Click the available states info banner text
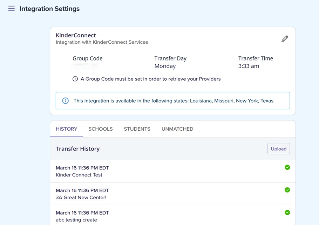319x225 pixels. click(x=173, y=101)
